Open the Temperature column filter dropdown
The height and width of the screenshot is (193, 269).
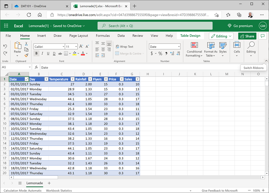click(72, 79)
